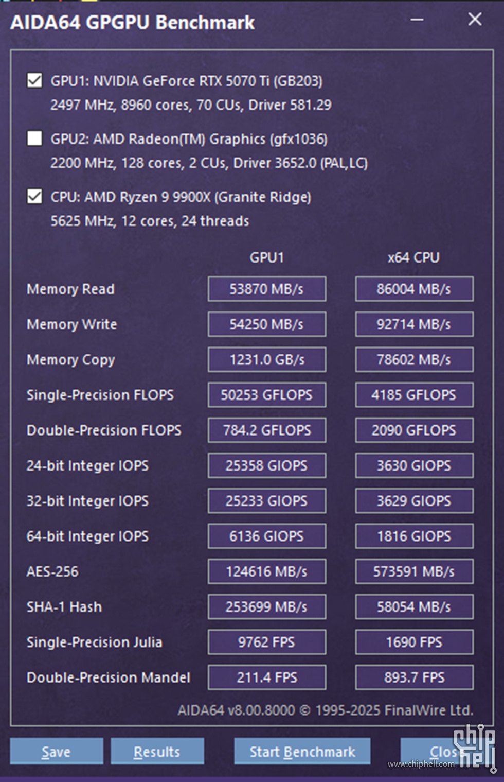The image size is (504, 782).
Task: Click Start Benchmark
Action: 302,751
